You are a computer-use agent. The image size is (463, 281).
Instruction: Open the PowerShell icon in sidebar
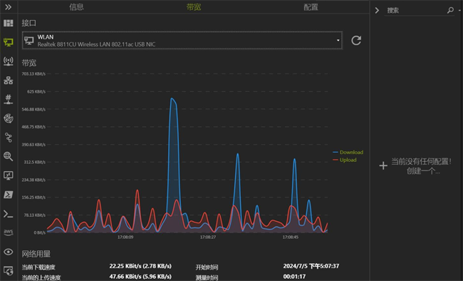tap(9, 195)
